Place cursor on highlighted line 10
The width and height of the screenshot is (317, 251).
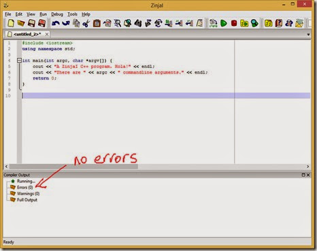166,96
